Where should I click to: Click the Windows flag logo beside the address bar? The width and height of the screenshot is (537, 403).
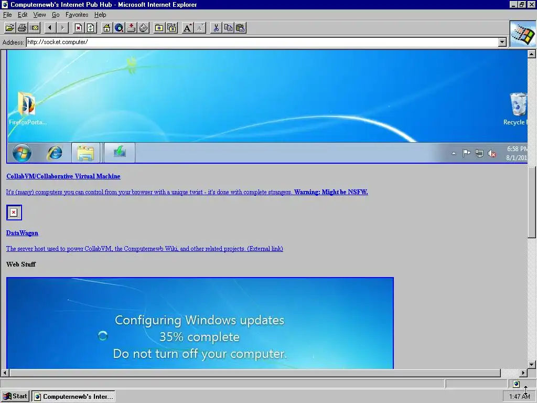pyautogui.click(x=523, y=34)
